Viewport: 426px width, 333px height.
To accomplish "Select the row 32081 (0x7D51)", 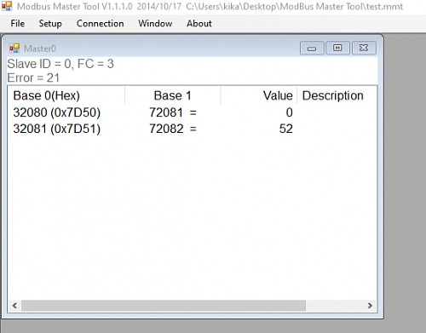I will point(193,129).
